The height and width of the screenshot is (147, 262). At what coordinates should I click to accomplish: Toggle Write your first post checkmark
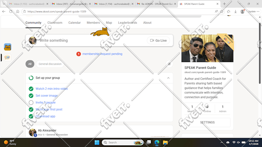click(31, 109)
